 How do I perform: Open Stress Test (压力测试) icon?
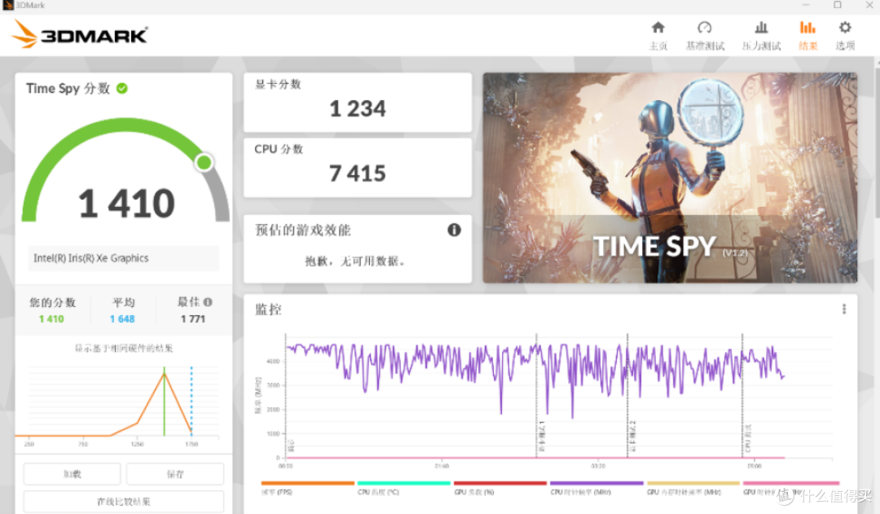tap(761, 29)
